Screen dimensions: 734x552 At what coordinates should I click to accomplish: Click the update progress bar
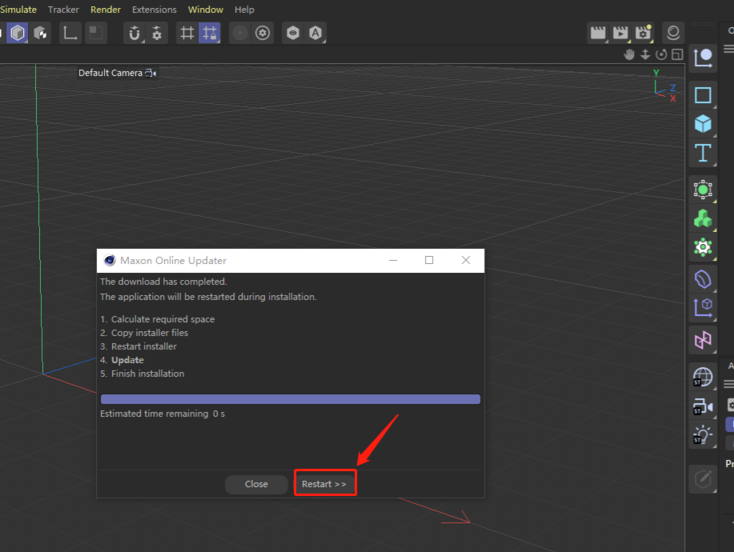tap(290, 399)
